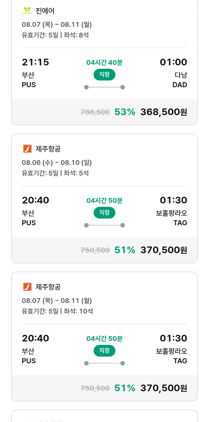Screen dimensions: 209x422
Task: Select 370,500원 fare on 08.06 flight
Action: [164, 250]
